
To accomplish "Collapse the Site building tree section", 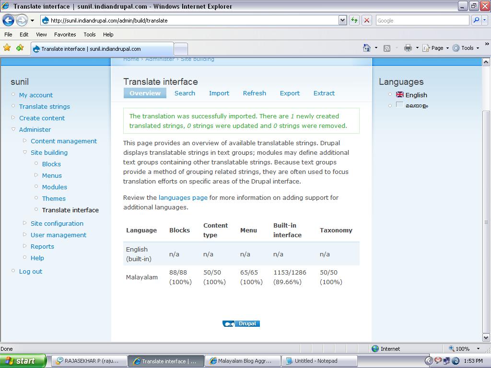I will tap(25, 152).
